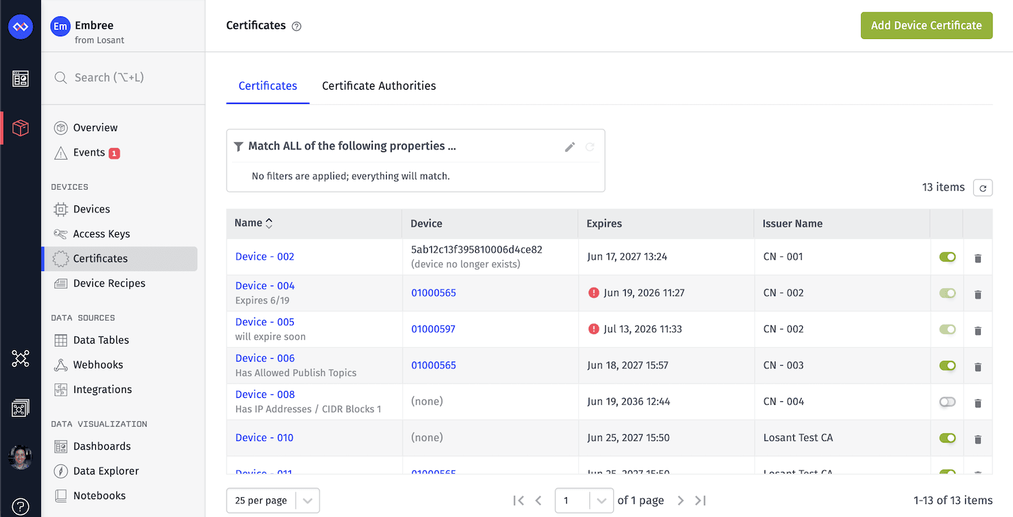Switch to the Certificates tab
1013x517 pixels.
tap(268, 86)
